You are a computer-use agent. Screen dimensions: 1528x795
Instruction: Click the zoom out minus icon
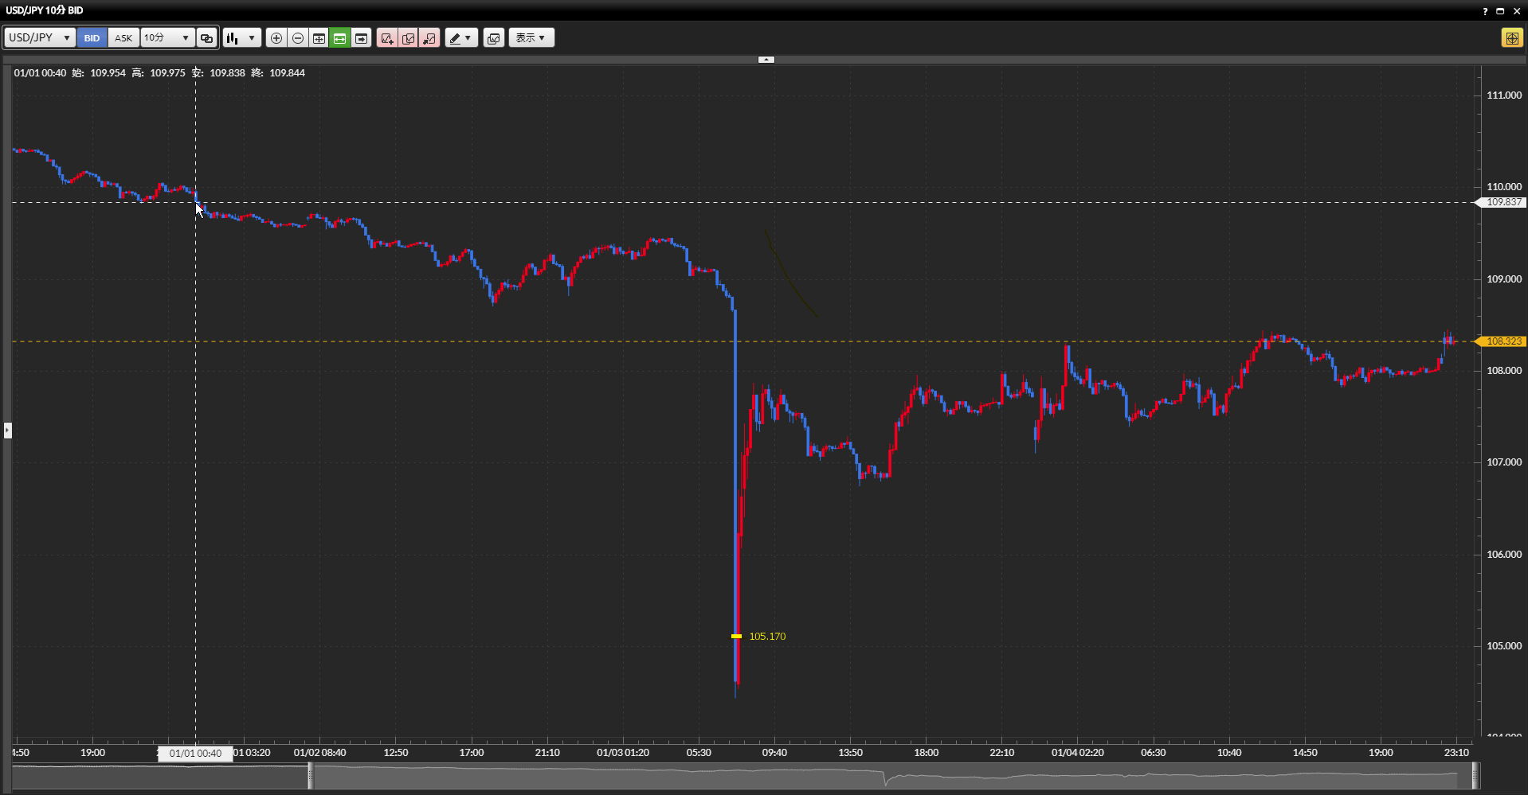click(298, 38)
